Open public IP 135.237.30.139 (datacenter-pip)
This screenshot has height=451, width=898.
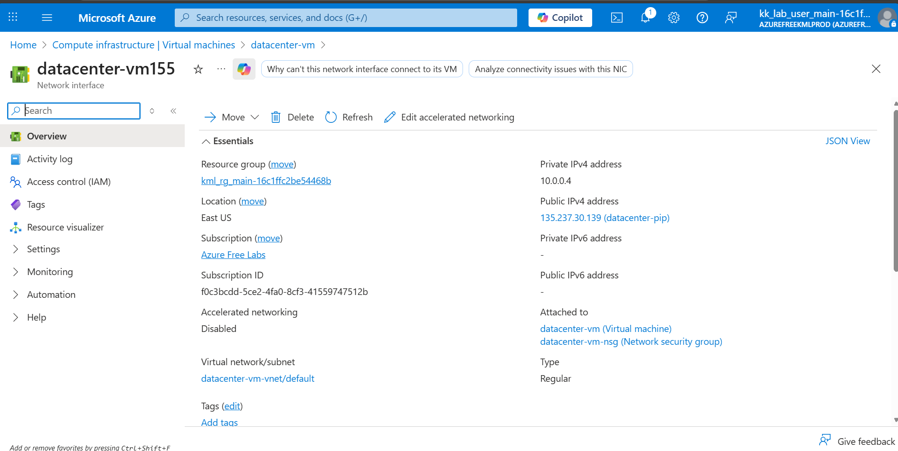tap(605, 218)
